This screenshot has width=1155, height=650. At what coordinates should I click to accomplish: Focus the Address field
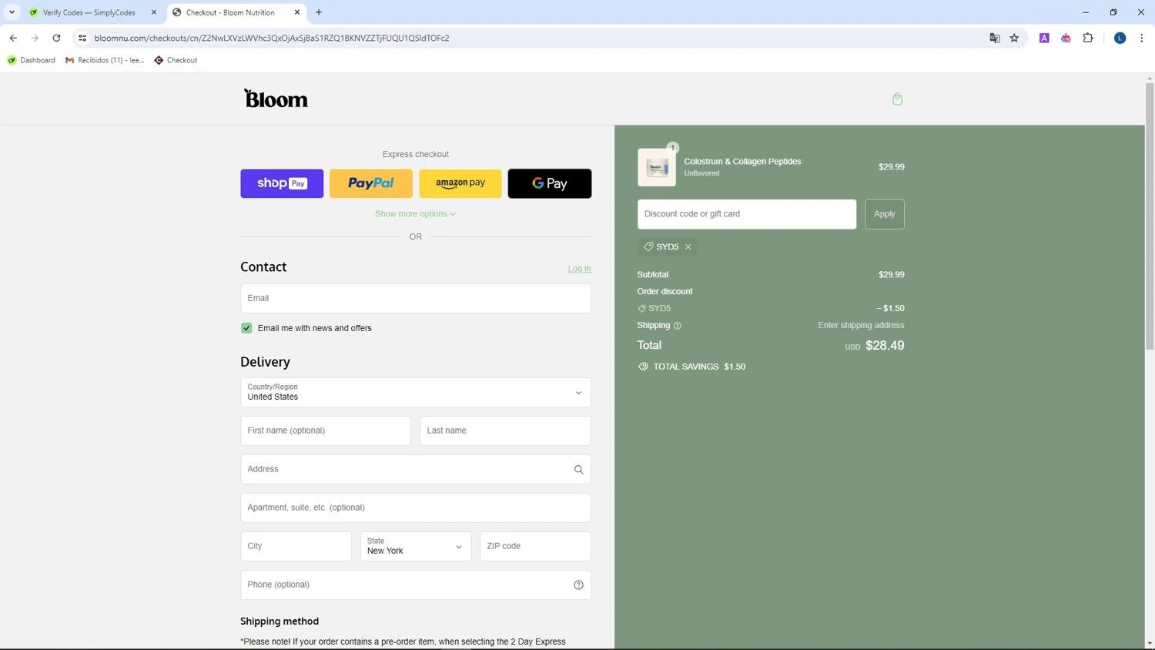point(416,470)
